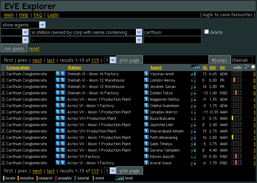Open top page number dropdown

click(113, 60)
